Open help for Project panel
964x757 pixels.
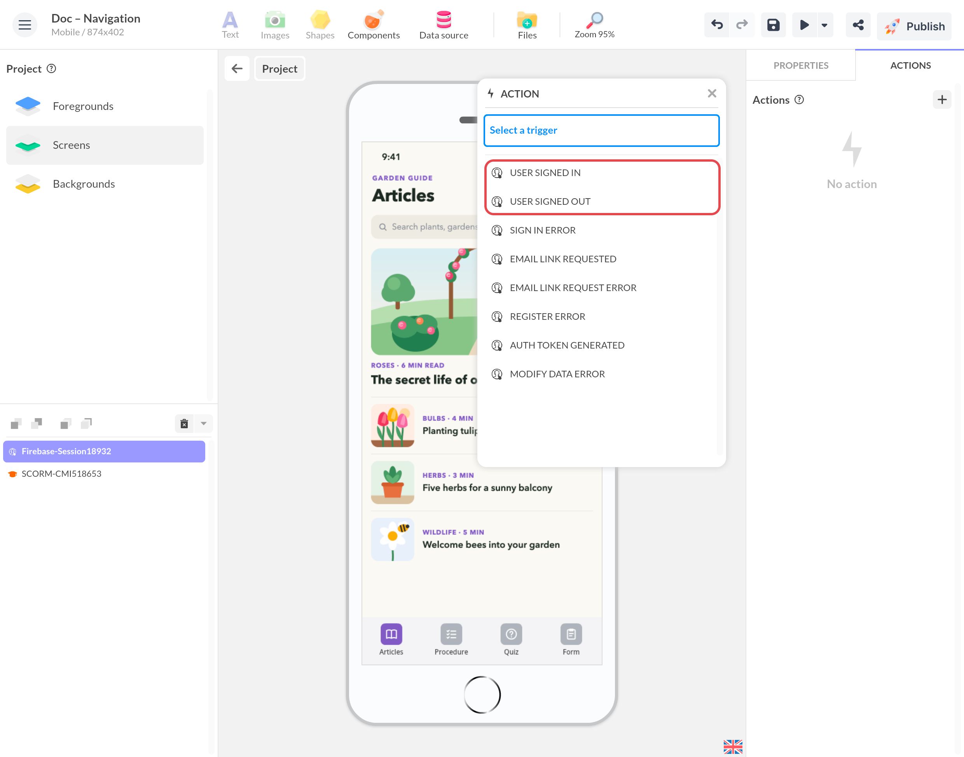coord(51,69)
